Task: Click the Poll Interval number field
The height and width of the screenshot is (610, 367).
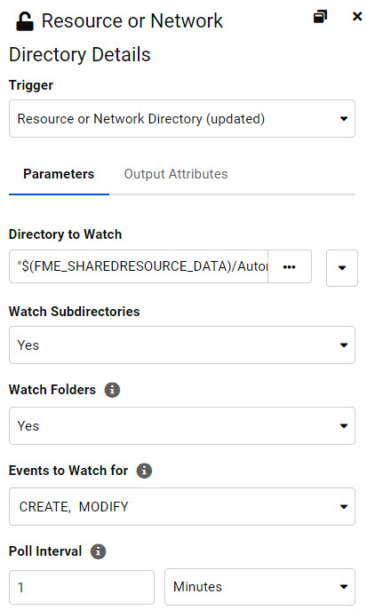Action: coord(82,587)
